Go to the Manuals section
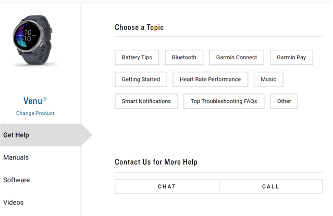Image resolution: width=333 pixels, height=216 pixels. pyautogui.click(x=16, y=157)
